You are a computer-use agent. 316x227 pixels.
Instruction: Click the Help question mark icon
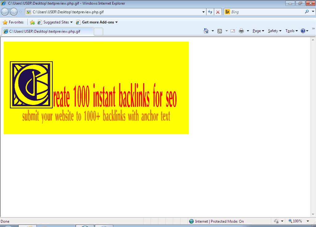[303, 31]
